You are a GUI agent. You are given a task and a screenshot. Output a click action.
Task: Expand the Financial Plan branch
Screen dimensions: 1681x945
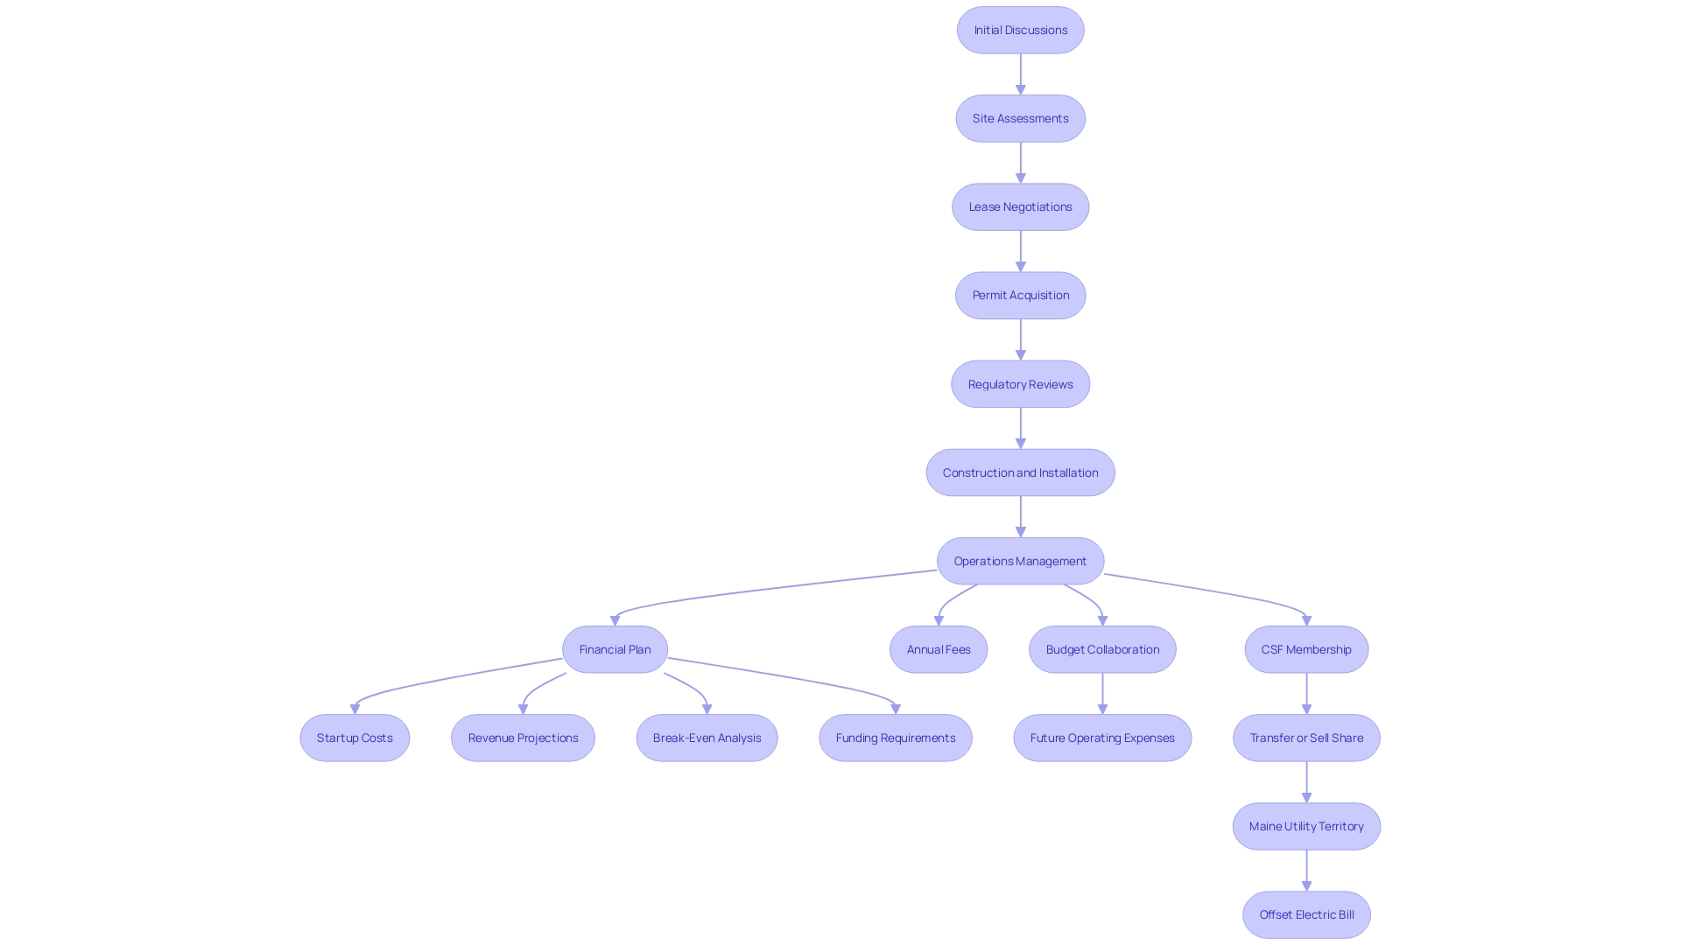tap(615, 648)
